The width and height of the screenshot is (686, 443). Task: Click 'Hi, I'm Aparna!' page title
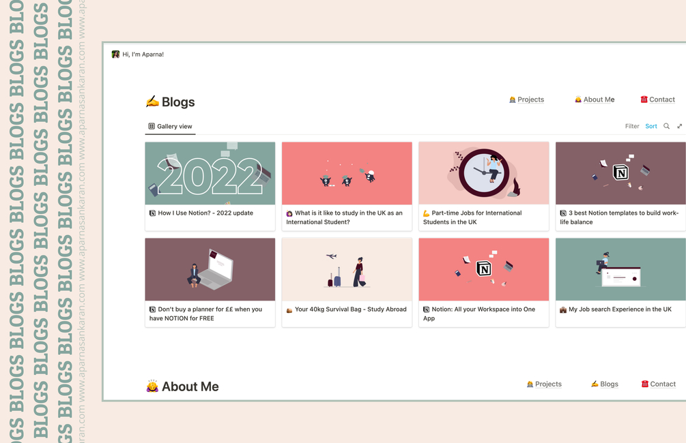(x=143, y=54)
